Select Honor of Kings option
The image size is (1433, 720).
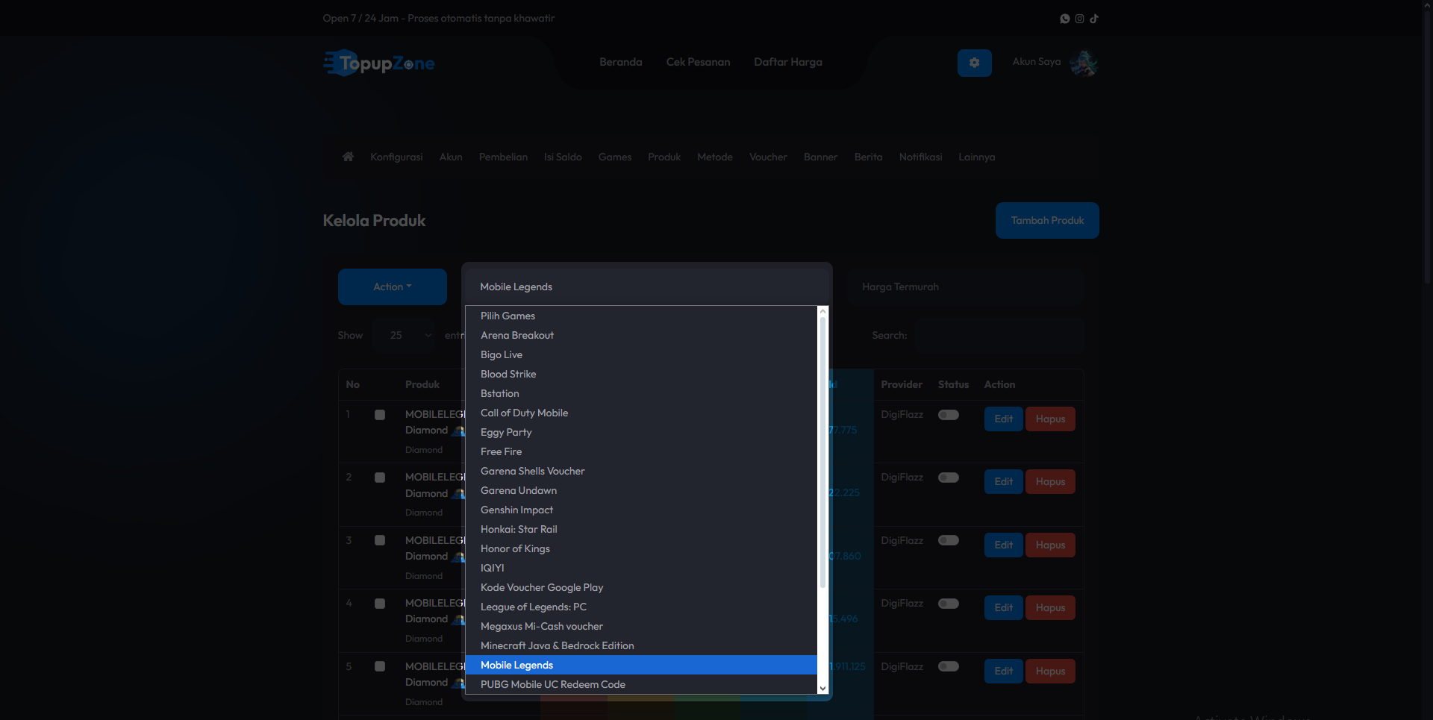tap(641, 548)
